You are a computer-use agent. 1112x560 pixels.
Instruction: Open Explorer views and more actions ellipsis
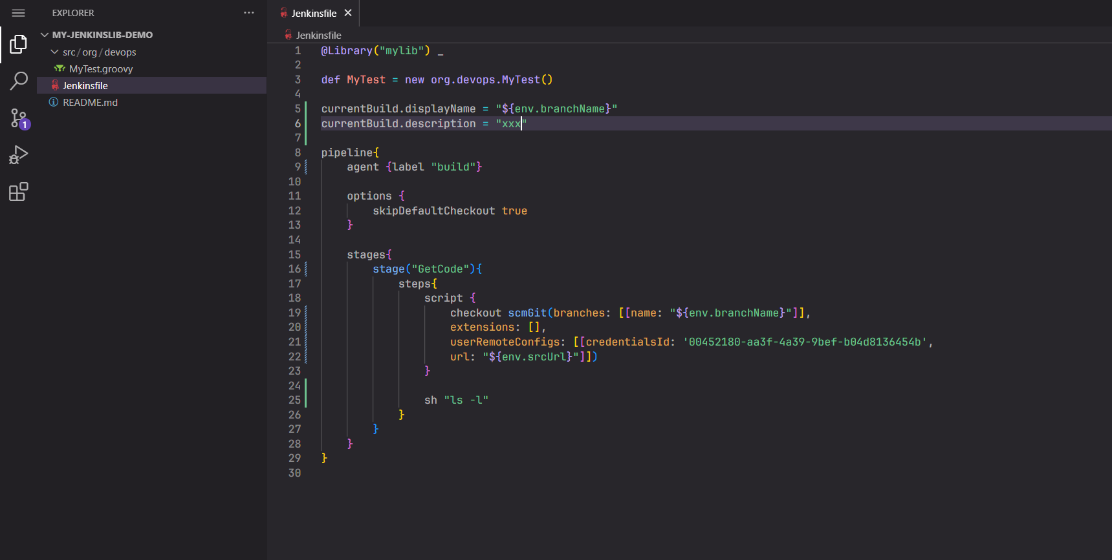pyautogui.click(x=249, y=13)
